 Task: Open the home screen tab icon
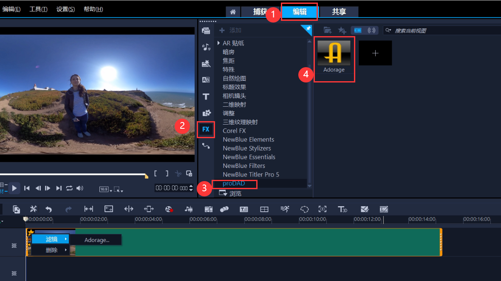(232, 12)
